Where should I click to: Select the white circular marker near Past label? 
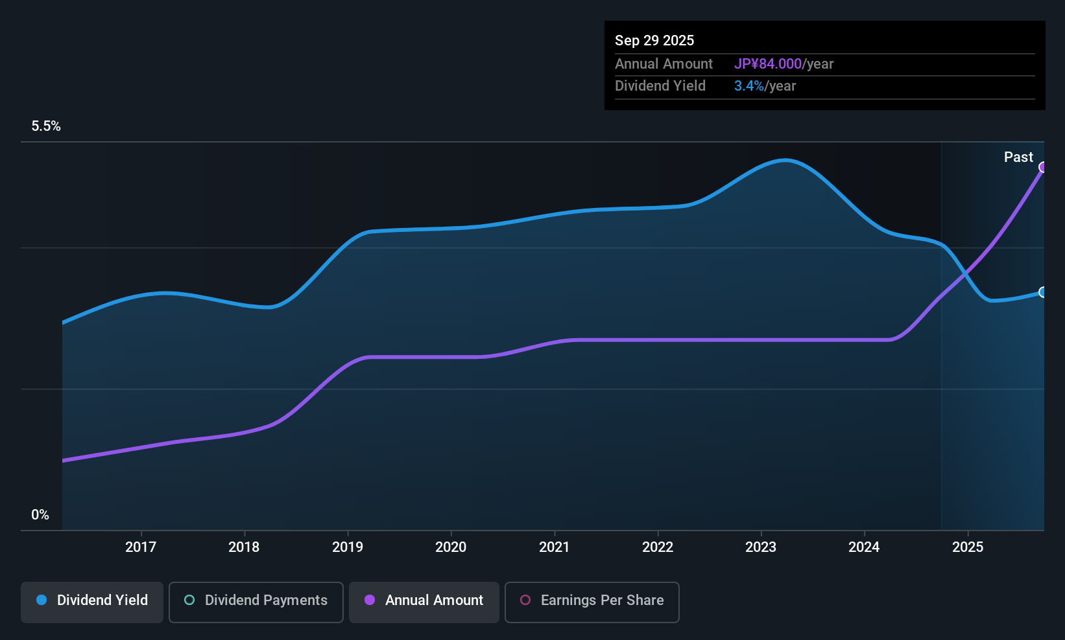tap(1043, 293)
